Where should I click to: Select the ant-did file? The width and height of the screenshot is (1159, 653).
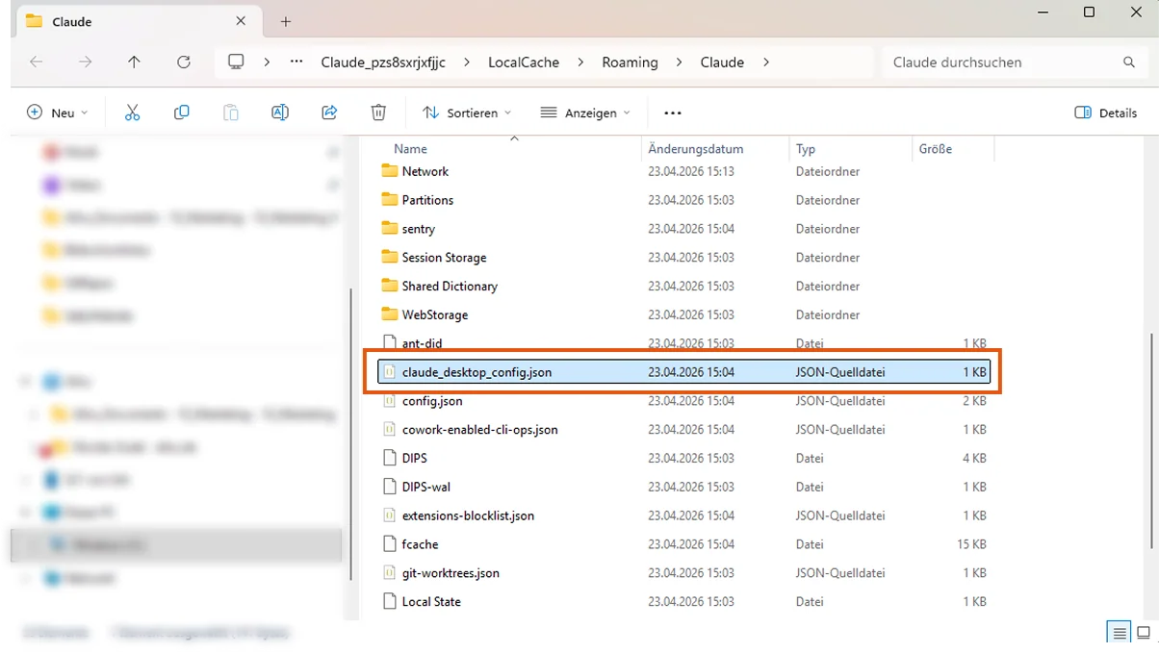pos(683,343)
